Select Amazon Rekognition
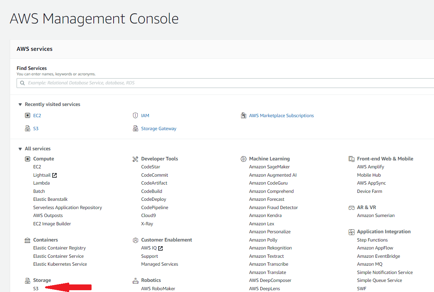Viewport: 434px width, 292px height. pos(270,248)
